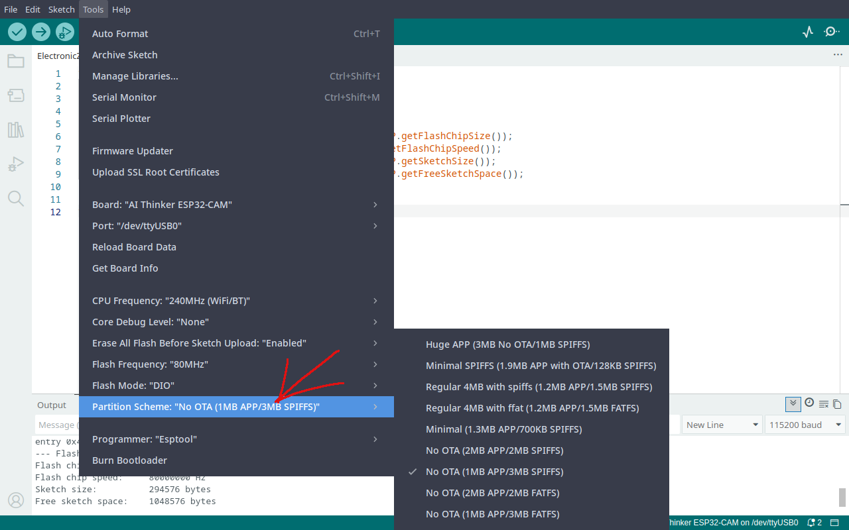Image resolution: width=849 pixels, height=530 pixels.
Task: Select No OTA (2MB APP/2MB SPIFFS)
Action: click(531, 450)
